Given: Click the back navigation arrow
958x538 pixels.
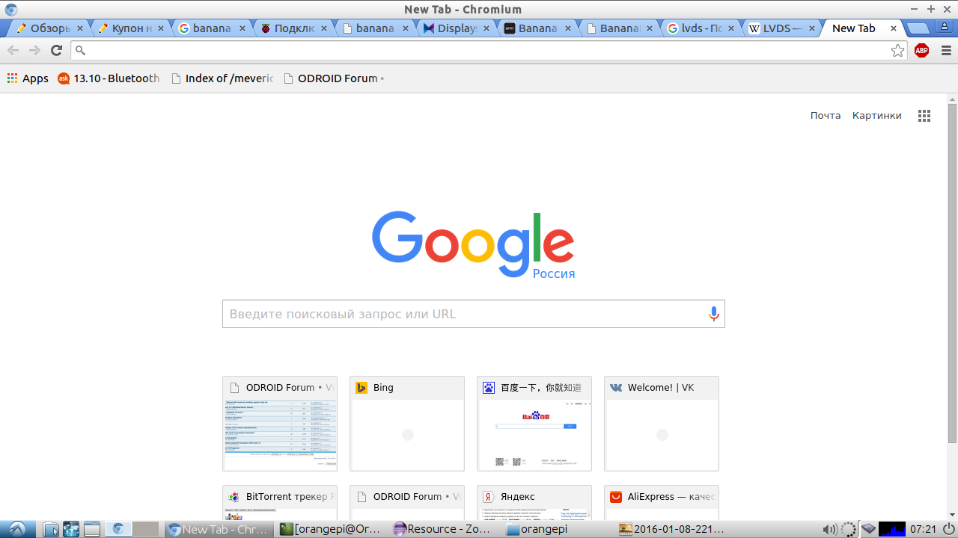Looking at the screenshot, I should 13,50.
